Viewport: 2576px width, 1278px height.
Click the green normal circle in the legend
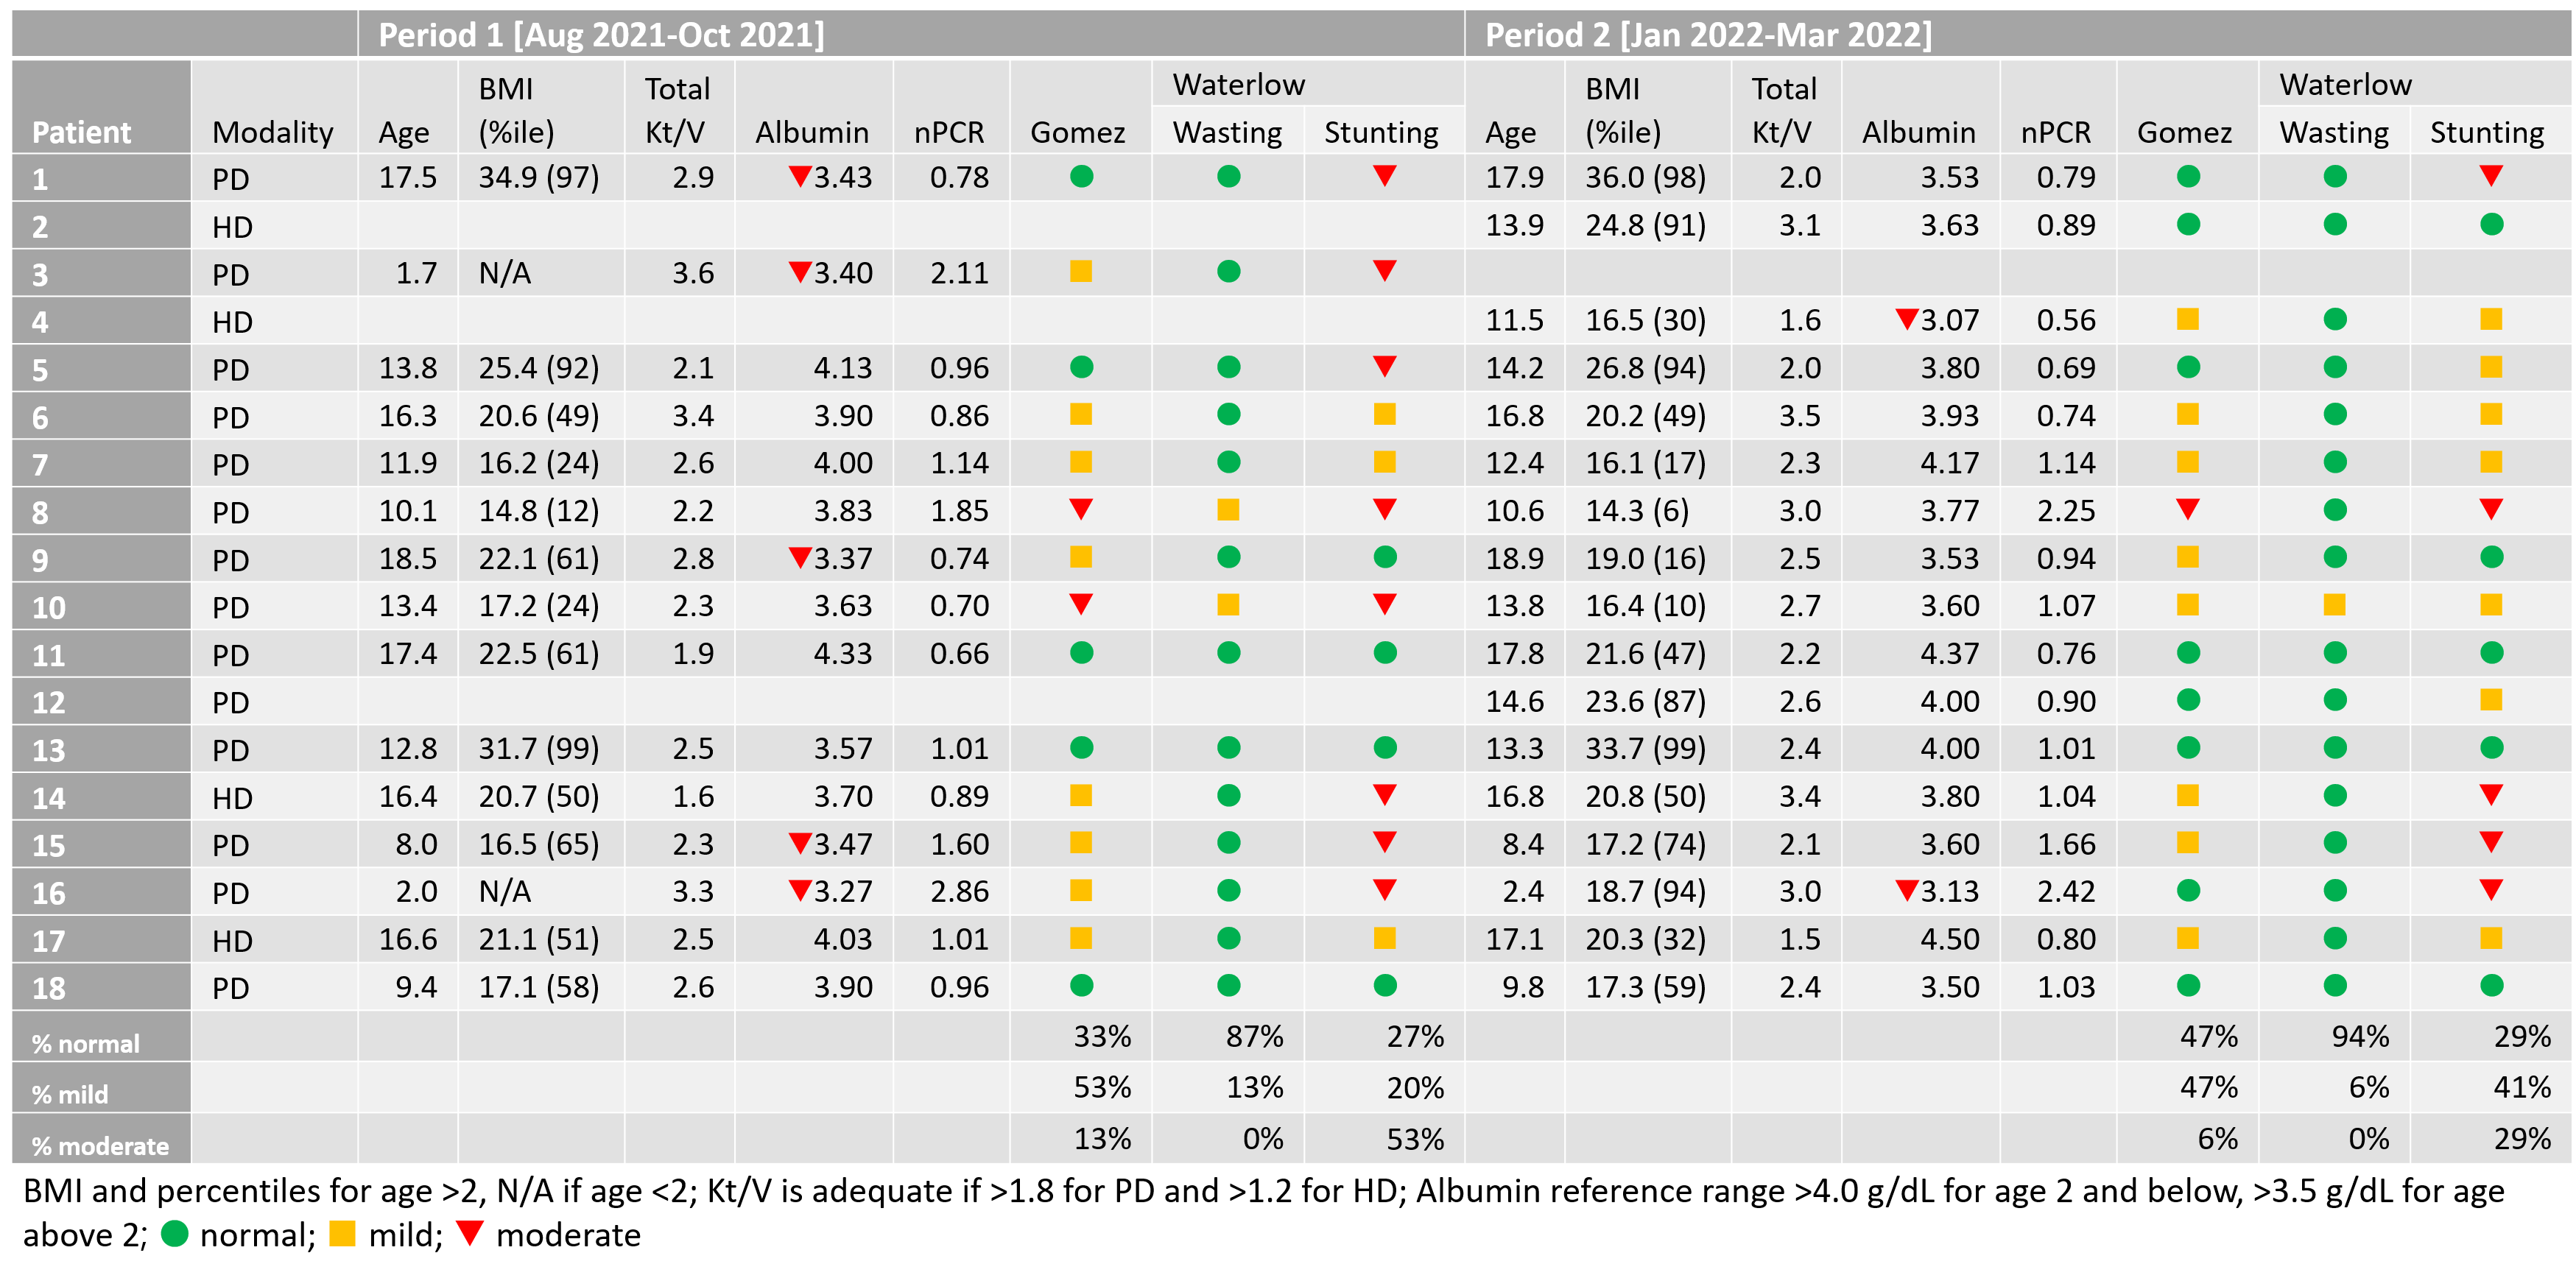coord(175,1233)
